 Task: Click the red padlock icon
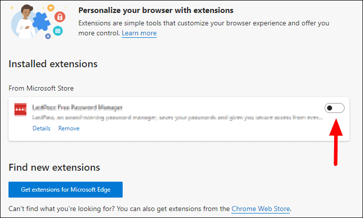59,16
